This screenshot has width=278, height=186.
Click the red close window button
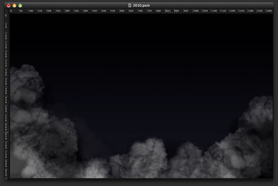8,6
